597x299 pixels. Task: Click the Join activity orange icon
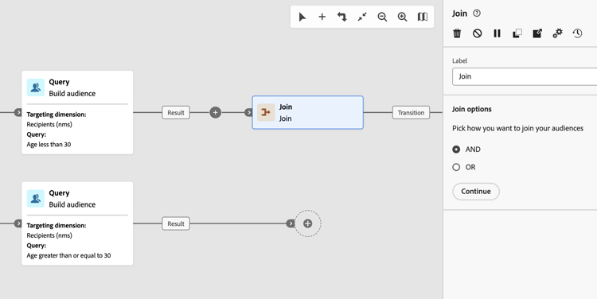pyautogui.click(x=266, y=113)
